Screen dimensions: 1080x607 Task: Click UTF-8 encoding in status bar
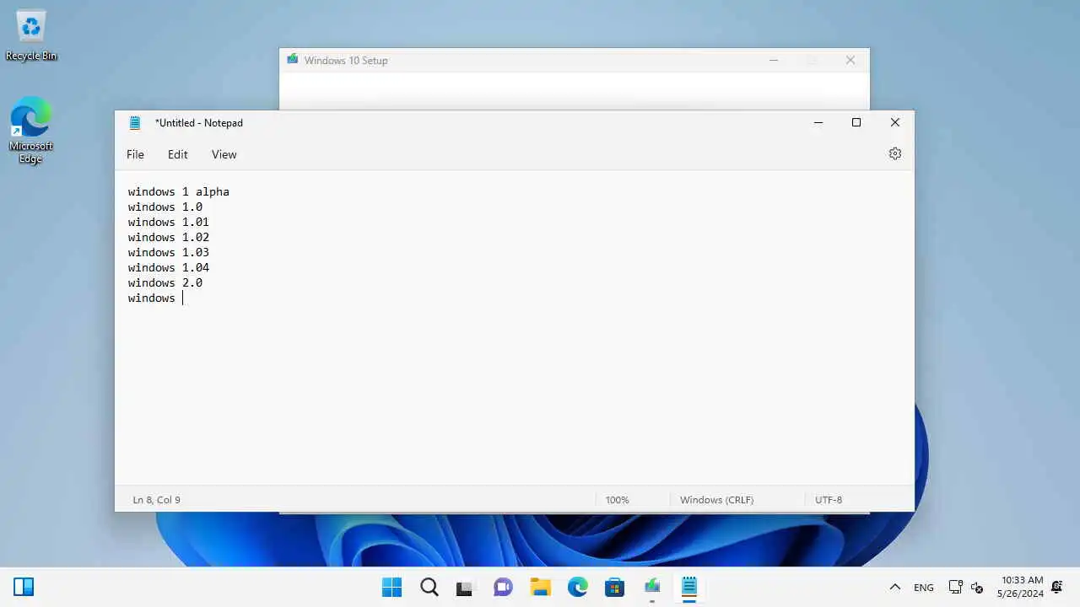829,500
